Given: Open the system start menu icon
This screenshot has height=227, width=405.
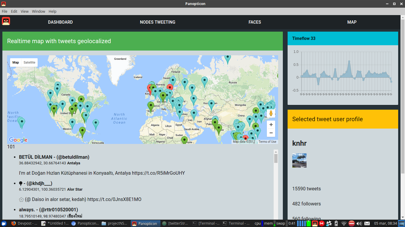Looking at the screenshot, I should (x=4, y=223).
